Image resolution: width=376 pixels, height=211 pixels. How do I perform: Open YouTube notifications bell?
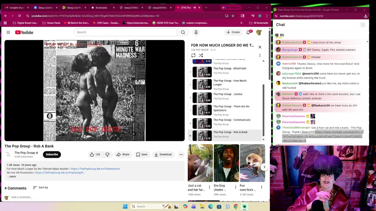(249, 32)
